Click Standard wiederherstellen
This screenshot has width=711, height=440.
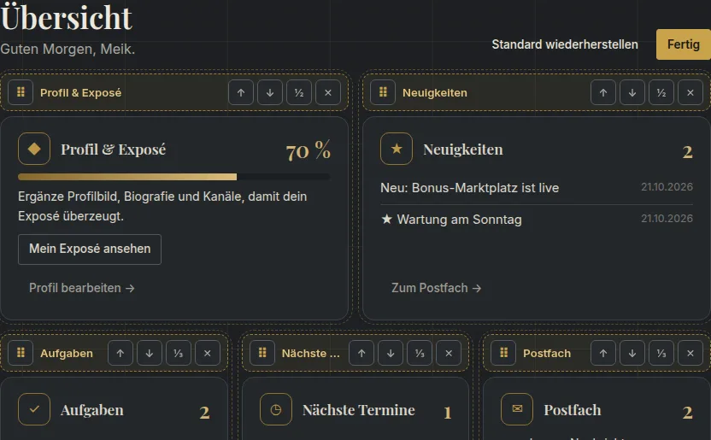(565, 44)
